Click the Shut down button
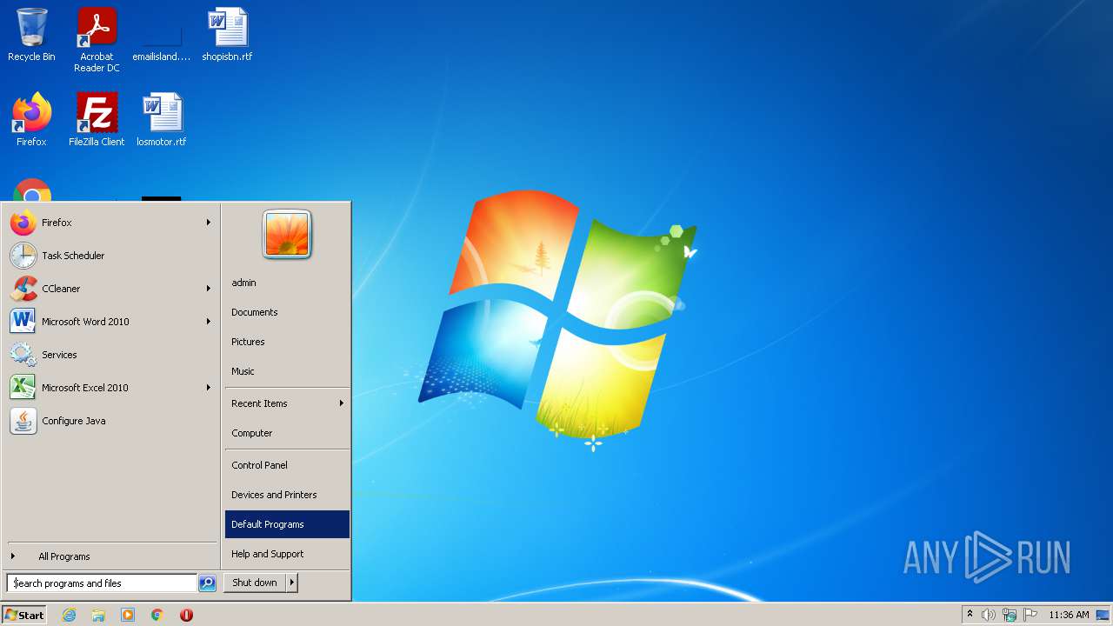The height and width of the screenshot is (626, 1113). 255,583
